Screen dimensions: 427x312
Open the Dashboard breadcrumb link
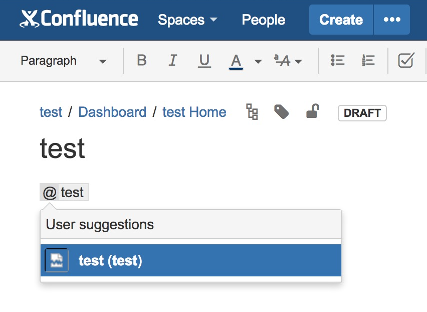tap(112, 112)
